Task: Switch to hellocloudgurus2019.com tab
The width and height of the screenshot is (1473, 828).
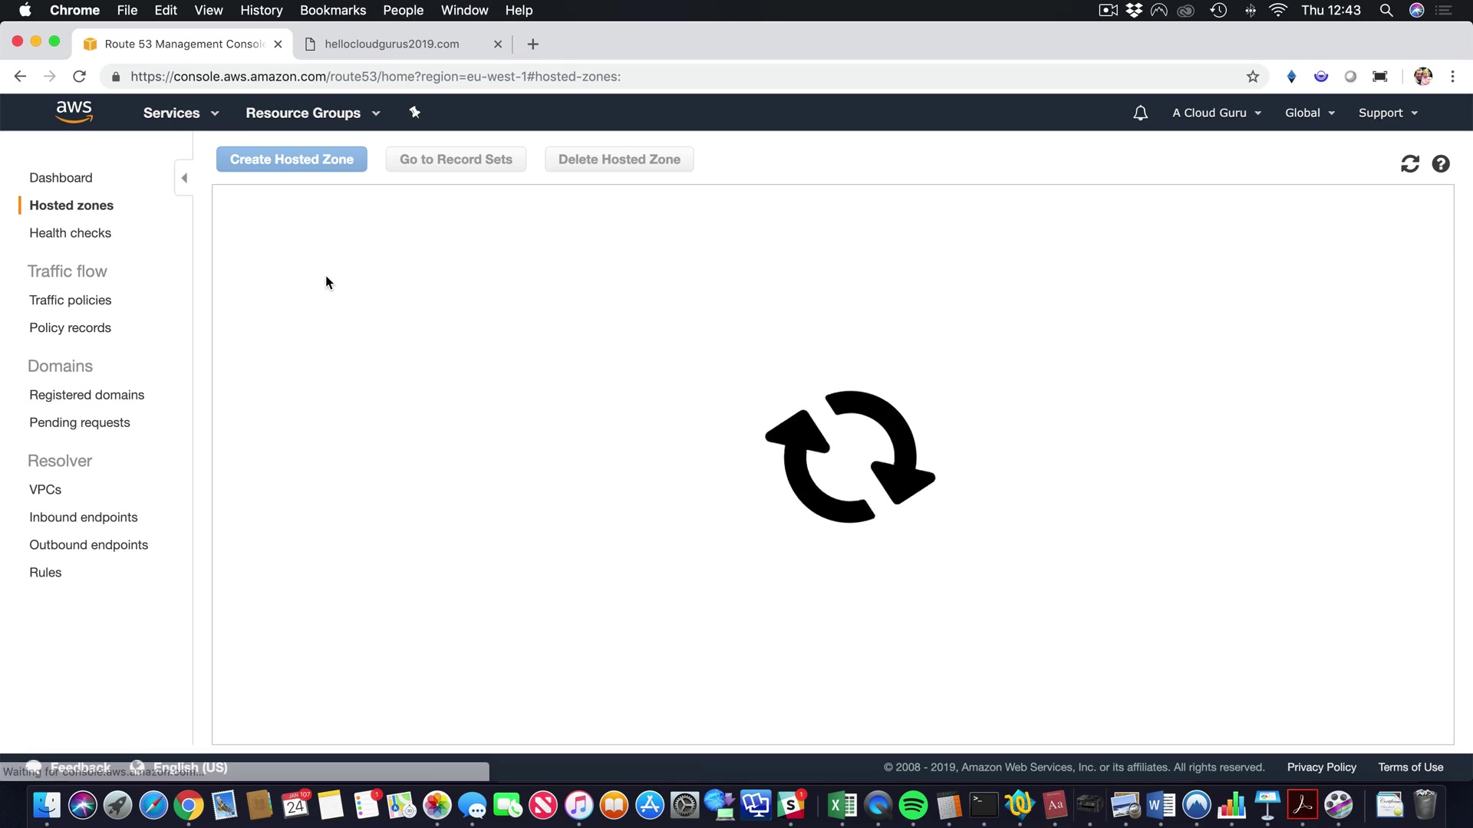Action: coord(392,44)
